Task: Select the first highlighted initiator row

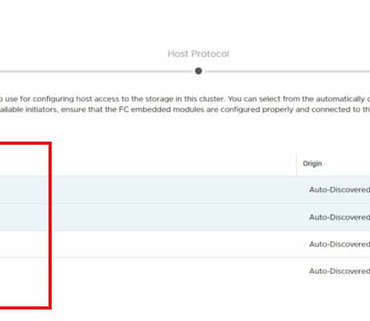Action: [x=185, y=190]
